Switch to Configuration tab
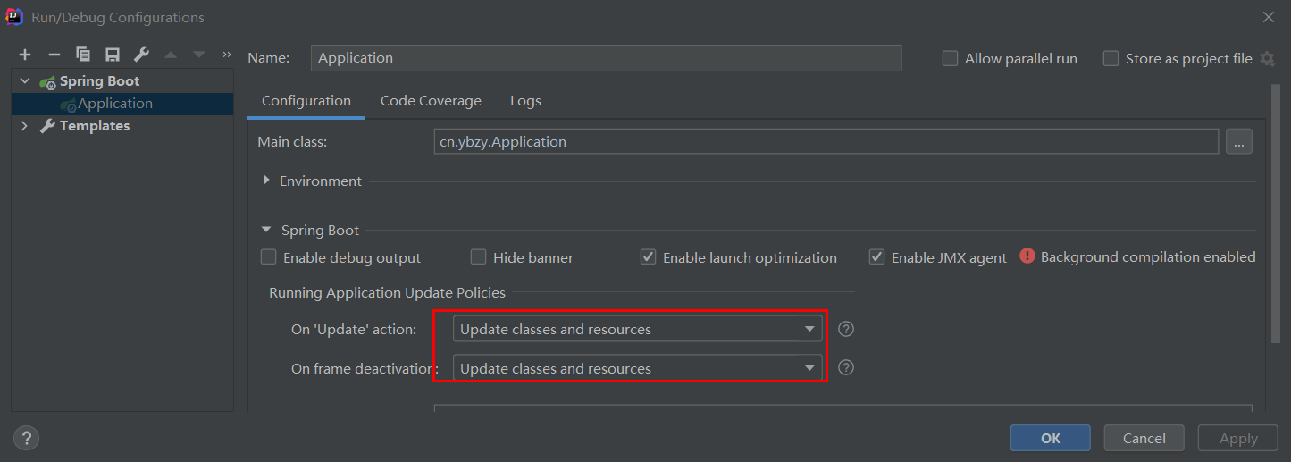The image size is (1291, 462). (306, 101)
